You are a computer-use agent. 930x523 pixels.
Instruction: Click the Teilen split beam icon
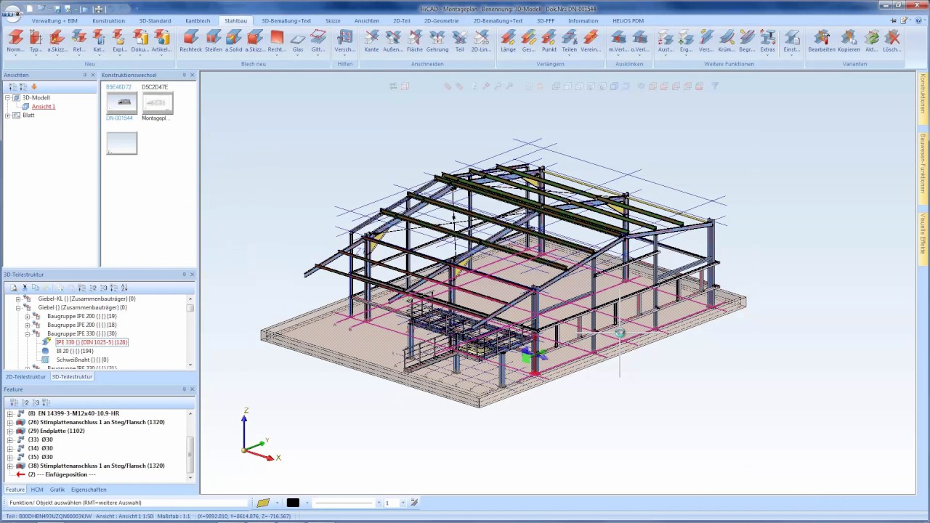570,41
